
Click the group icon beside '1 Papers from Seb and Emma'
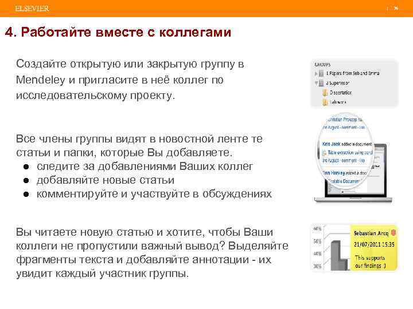321,74
